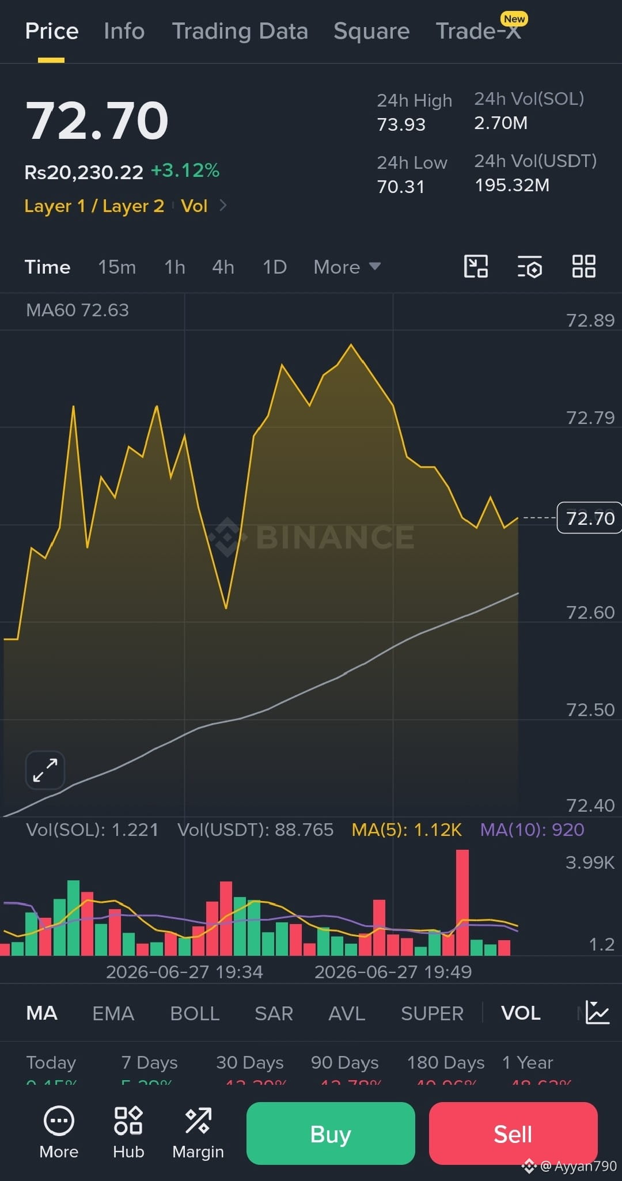The width and height of the screenshot is (622, 1181).
Task: Click the 2026-06-27 19:49 time label
Action: [393, 972]
